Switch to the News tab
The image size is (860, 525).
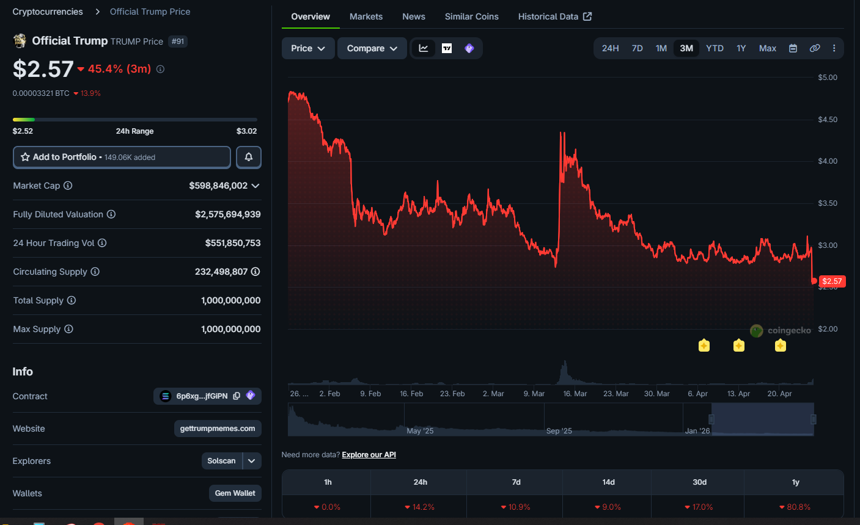[x=414, y=16]
